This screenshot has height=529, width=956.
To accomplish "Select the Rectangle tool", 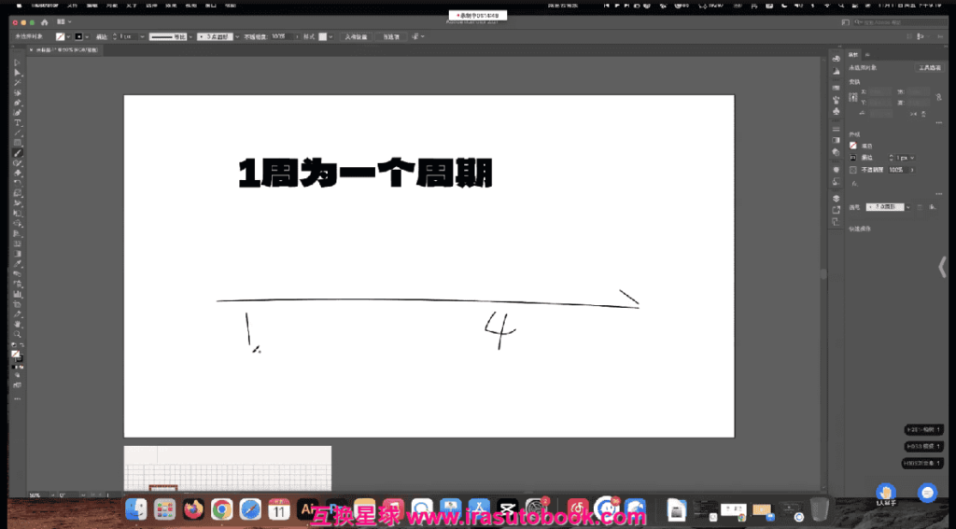I will pyautogui.click(x=17, y=143).
